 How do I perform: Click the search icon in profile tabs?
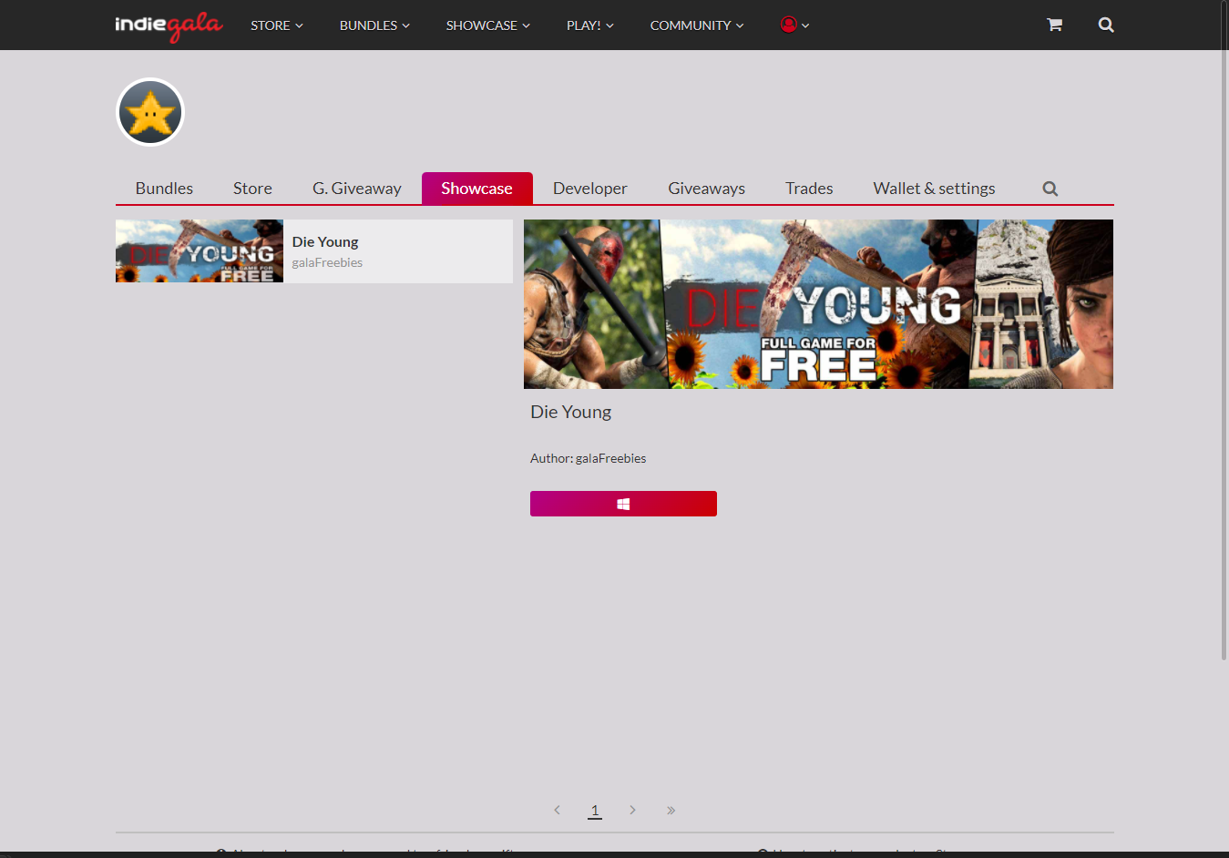pos(1050,189)
